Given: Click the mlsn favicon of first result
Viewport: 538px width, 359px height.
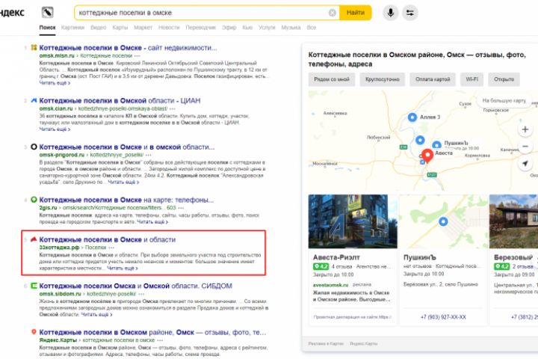Looking at the screenshot, I should (x=34, y=47).
